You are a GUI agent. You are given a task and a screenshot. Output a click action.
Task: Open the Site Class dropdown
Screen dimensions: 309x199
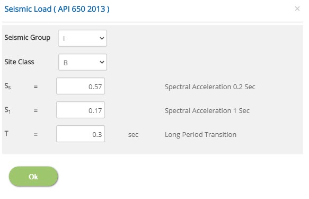coord(83,62)
